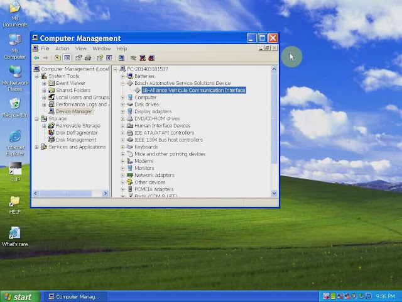Open My Documents desktop icon
The height and width of the screenshot is (302, 402).
click(15, 14)
